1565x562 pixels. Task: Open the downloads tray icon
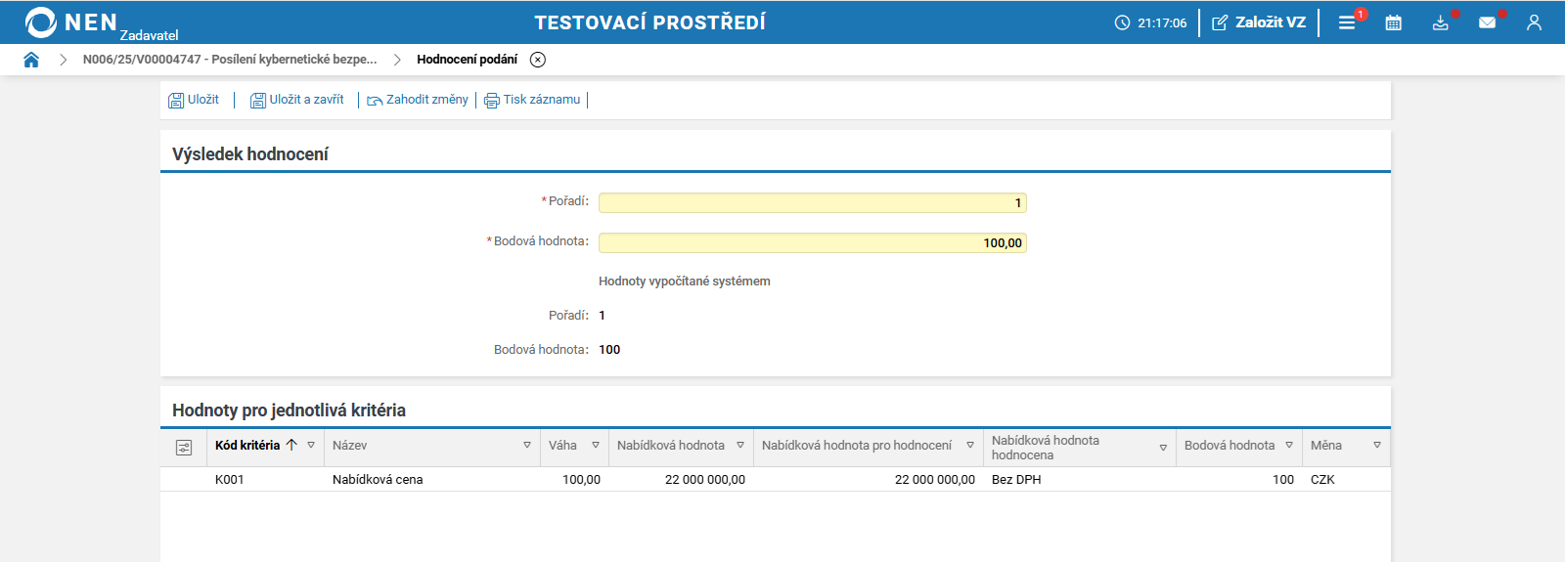coord(1441,22)
